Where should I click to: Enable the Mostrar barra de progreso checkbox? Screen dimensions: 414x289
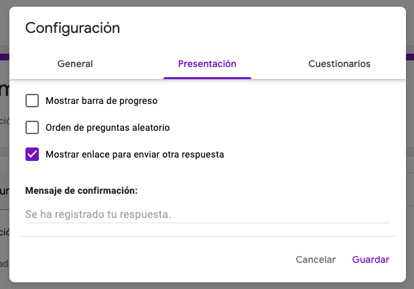pos(32,101)
